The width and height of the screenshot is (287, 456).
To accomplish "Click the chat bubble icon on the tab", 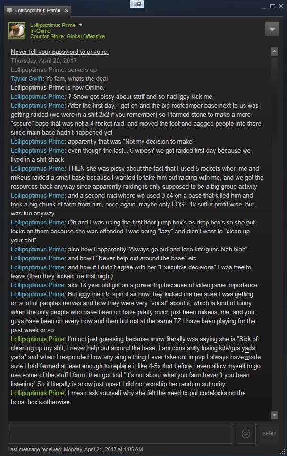I will click(9, 11).
